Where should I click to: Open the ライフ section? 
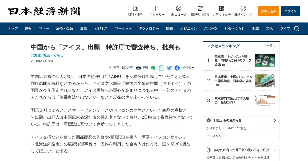pos(285,29)
